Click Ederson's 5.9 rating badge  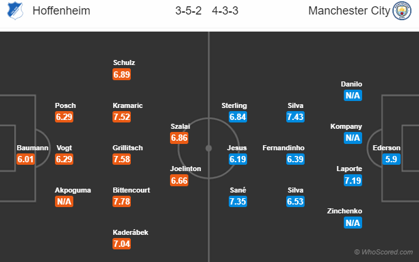point(391,159)
